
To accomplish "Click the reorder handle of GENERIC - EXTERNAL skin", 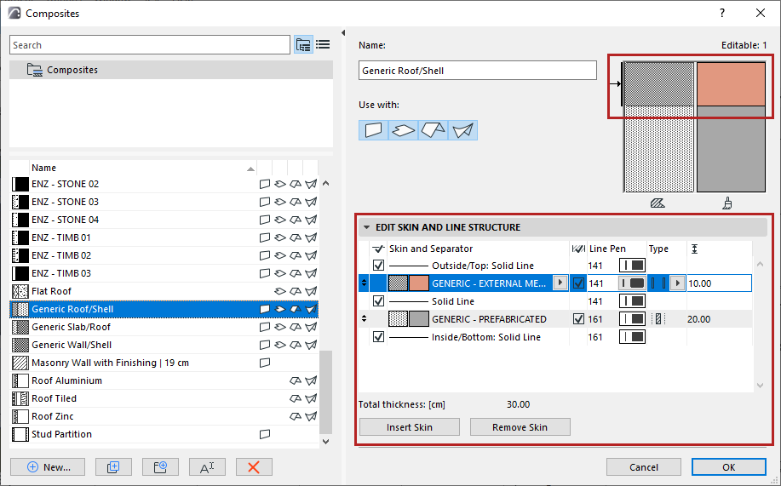I will pos(365,283).
